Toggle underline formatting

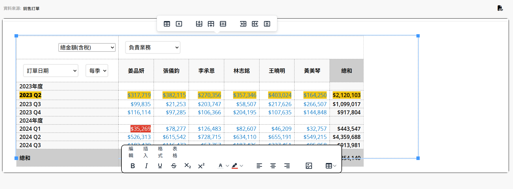pos(160,166)
